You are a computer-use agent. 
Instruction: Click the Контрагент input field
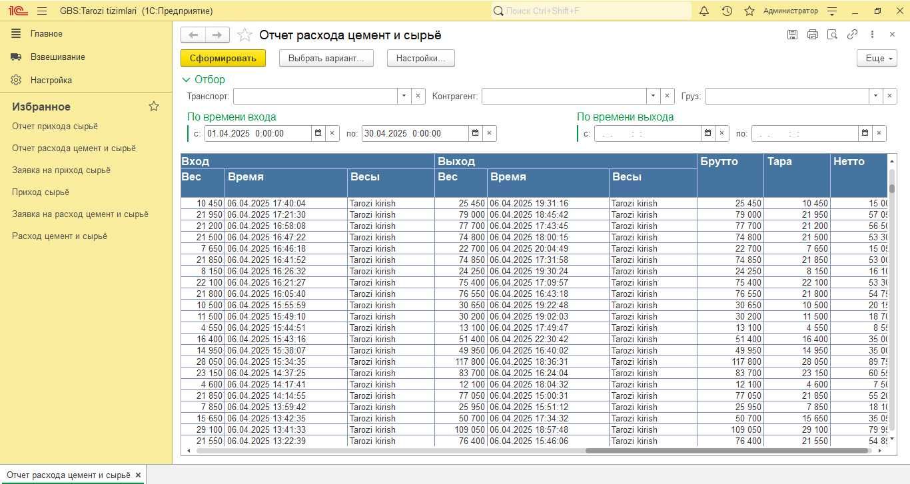point(564,97)
